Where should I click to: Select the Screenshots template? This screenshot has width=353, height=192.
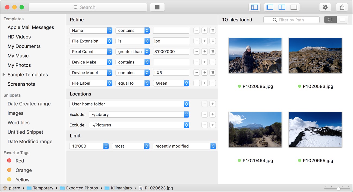pyautogui.click(x=21, y=84)
